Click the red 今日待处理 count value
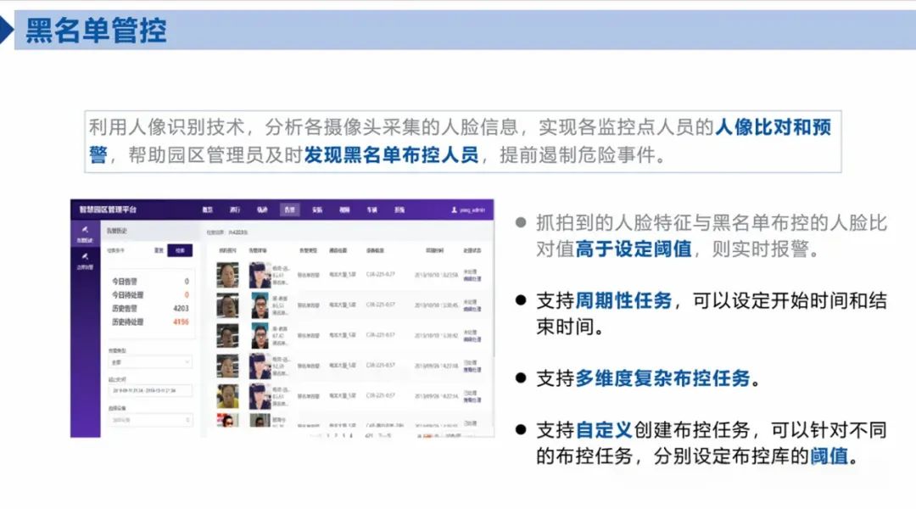The width and height of the screenshot is (916, 509). pyautogui.click(x=187, y=294)
